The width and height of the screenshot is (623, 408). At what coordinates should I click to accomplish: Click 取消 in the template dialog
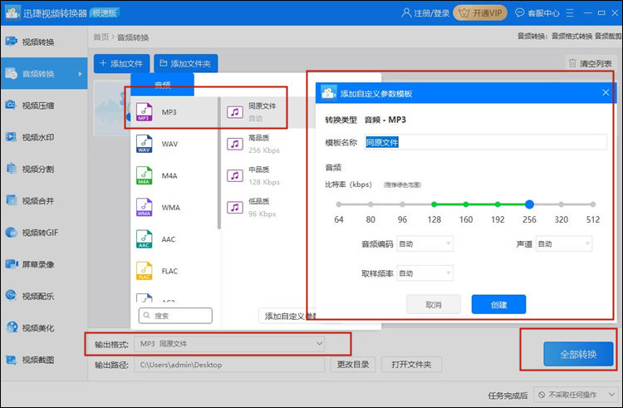point(434,305)
